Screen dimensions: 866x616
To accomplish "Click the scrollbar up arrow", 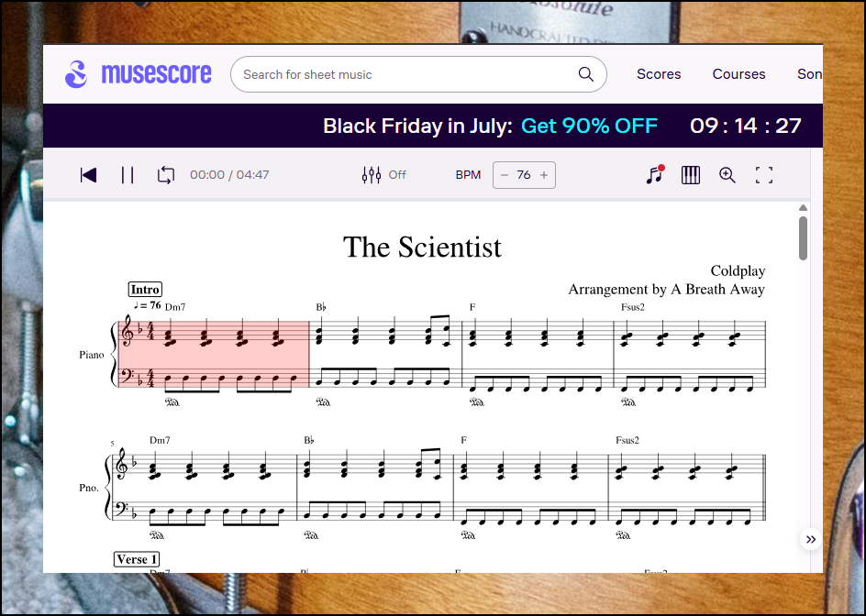I will pyautogui.click(x=803, y=207).
